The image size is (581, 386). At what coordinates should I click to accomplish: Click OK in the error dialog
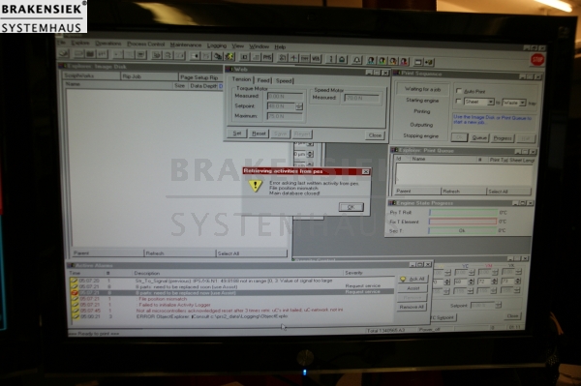pos(351,207)
